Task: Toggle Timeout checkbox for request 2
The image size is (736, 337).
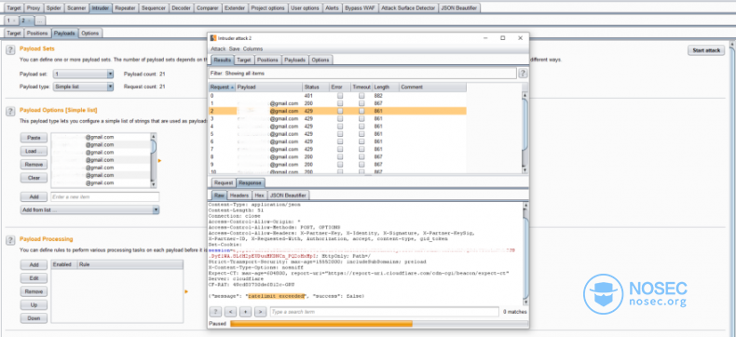Action: click(x=361, y=111)
